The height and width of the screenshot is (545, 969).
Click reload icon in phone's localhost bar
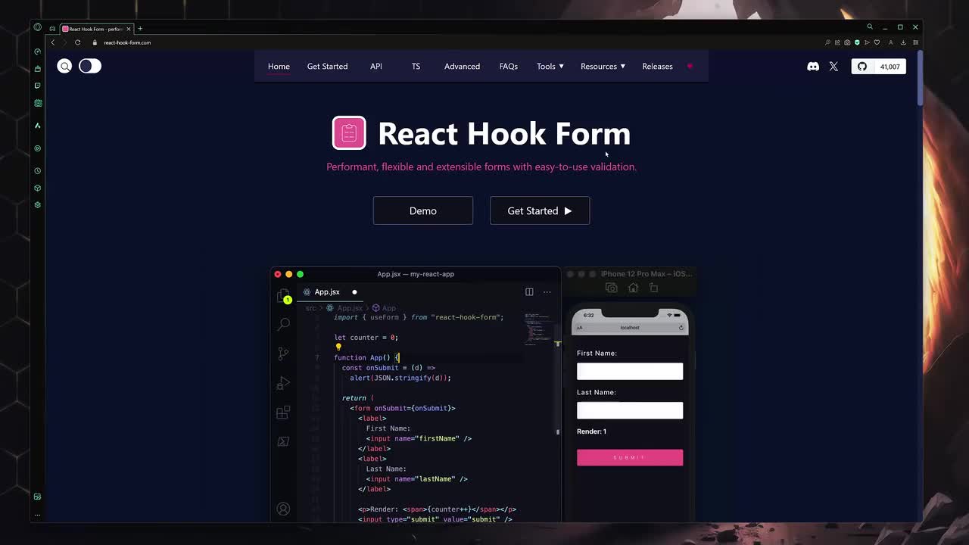(681, 328)
